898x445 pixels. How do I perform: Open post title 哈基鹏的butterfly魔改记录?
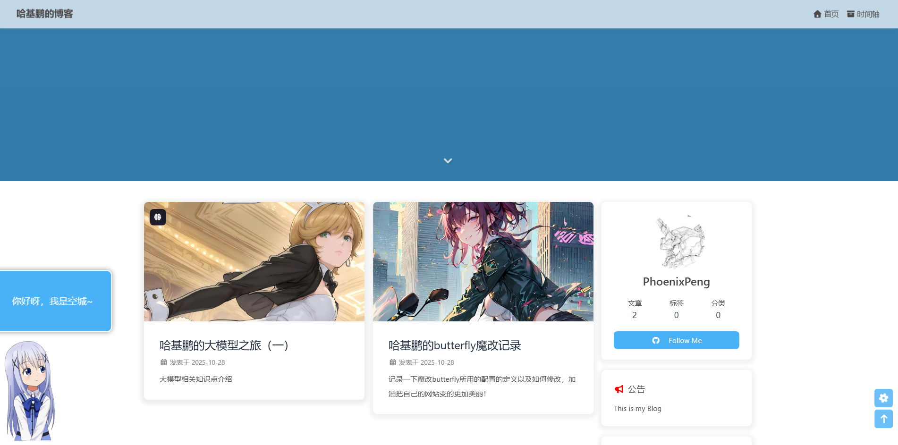pyautogui.click(x=455, y=345)
